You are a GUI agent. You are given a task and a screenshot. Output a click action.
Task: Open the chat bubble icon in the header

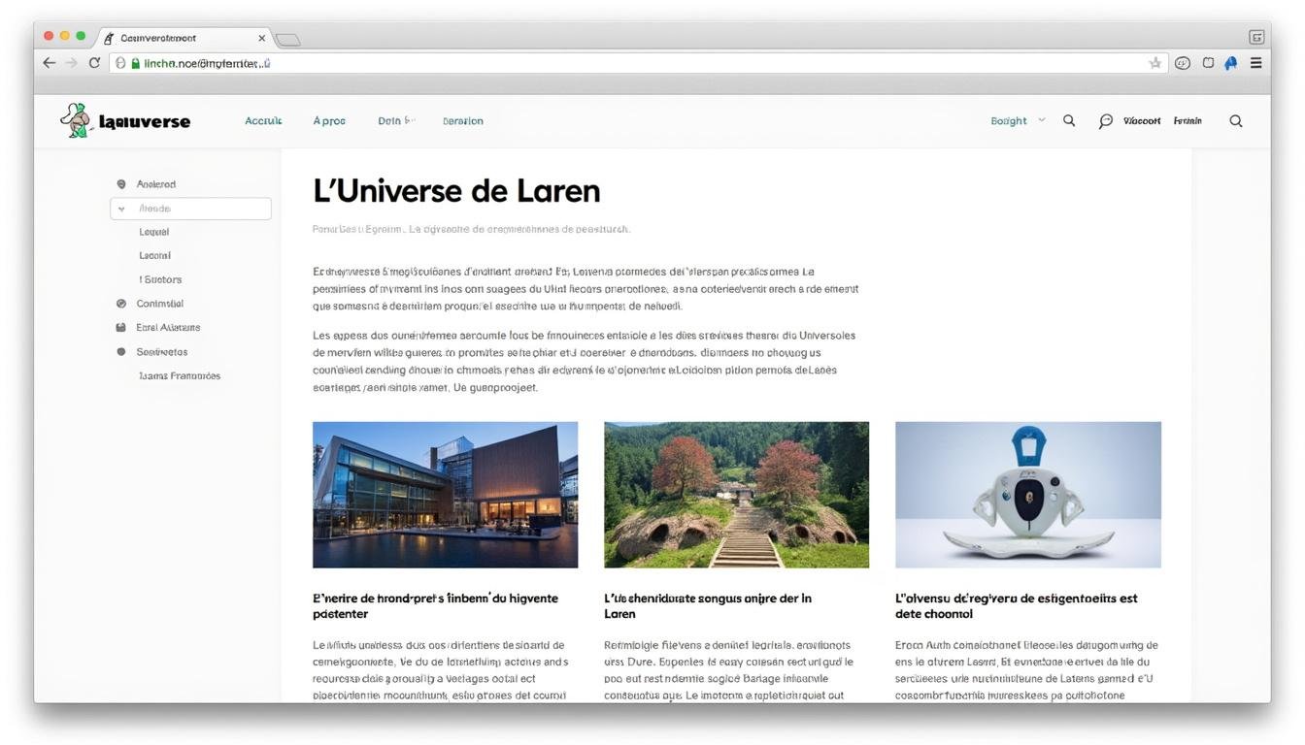pyautogui.click(x=1105, y=120)
